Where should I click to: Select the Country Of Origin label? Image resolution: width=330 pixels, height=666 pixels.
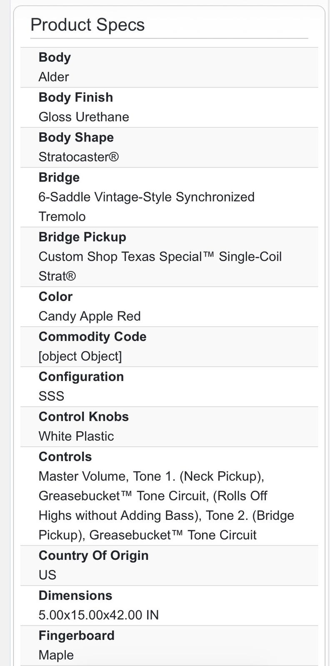[94, 556]
